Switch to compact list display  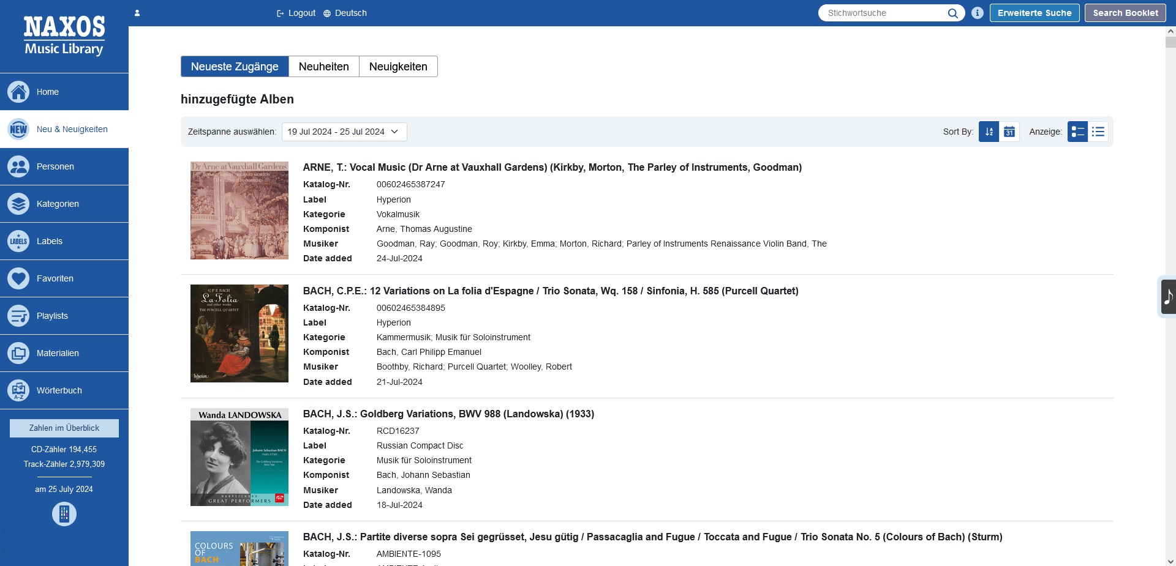[x=1098, y=132]
